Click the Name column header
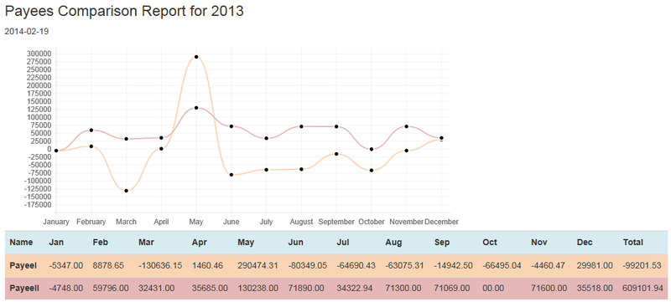Image resolution: width=671 pixels, height=302 pixels. click(x=21, y=243)
